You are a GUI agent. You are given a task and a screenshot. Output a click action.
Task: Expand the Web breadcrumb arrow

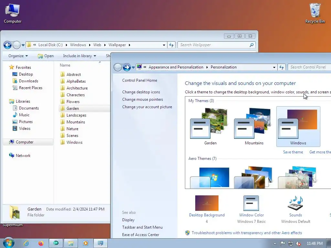coord(105,45)
